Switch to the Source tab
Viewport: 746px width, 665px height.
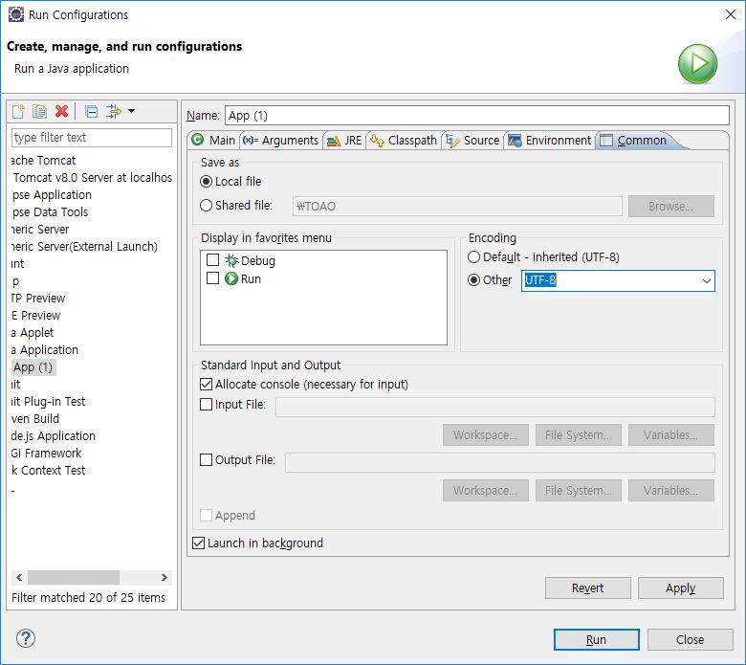[x=472, y=140]
